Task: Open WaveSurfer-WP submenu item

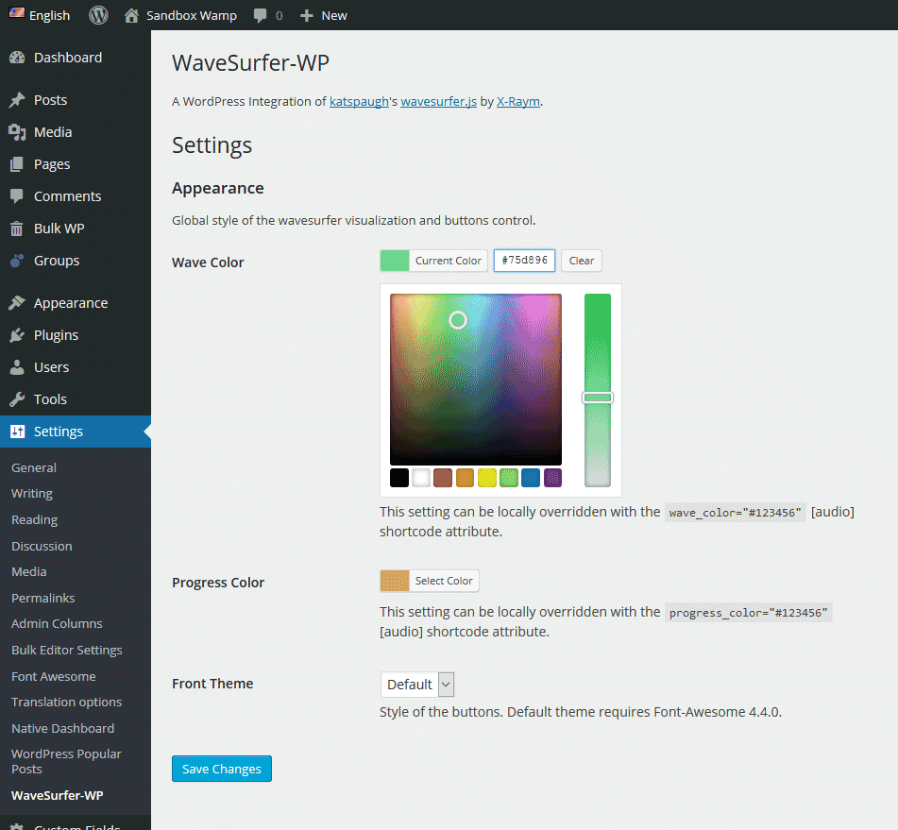Action: pos(58,795)
